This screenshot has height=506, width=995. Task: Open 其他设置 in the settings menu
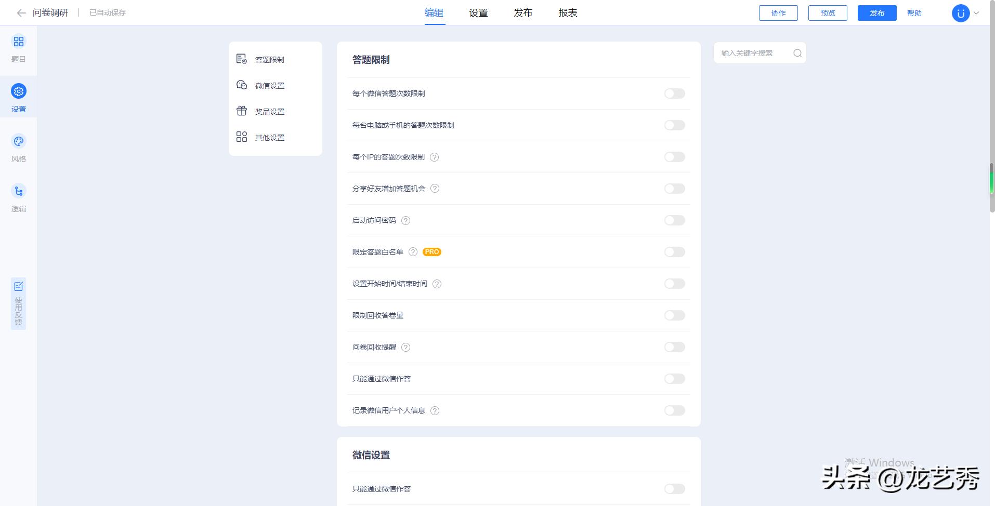point(268,137)
